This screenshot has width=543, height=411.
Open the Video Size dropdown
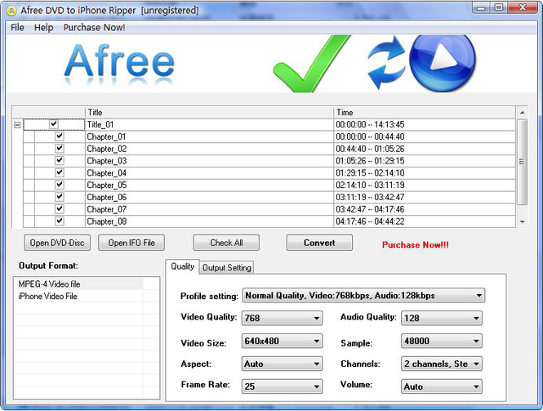pyautogui.click(x=282, y=341)
